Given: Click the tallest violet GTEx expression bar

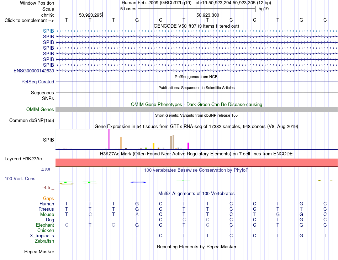Looking at the screenshot, I should 109,139.
